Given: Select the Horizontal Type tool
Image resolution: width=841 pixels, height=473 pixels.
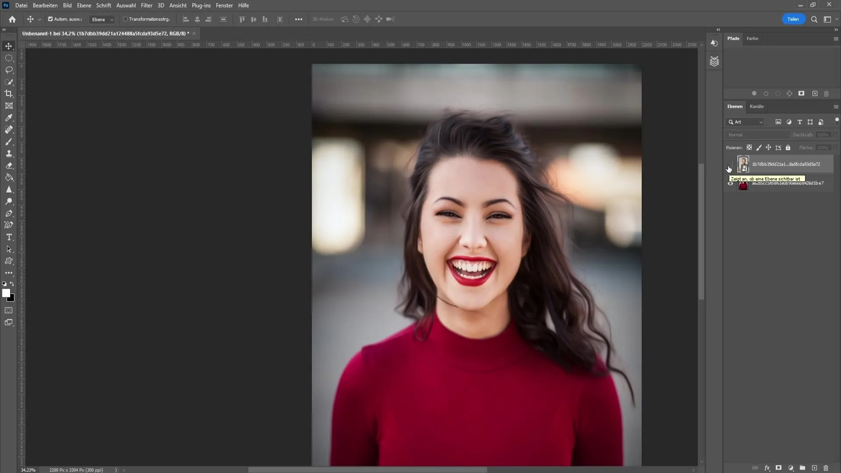Looking at the screenshot, I should coord(9,237).
